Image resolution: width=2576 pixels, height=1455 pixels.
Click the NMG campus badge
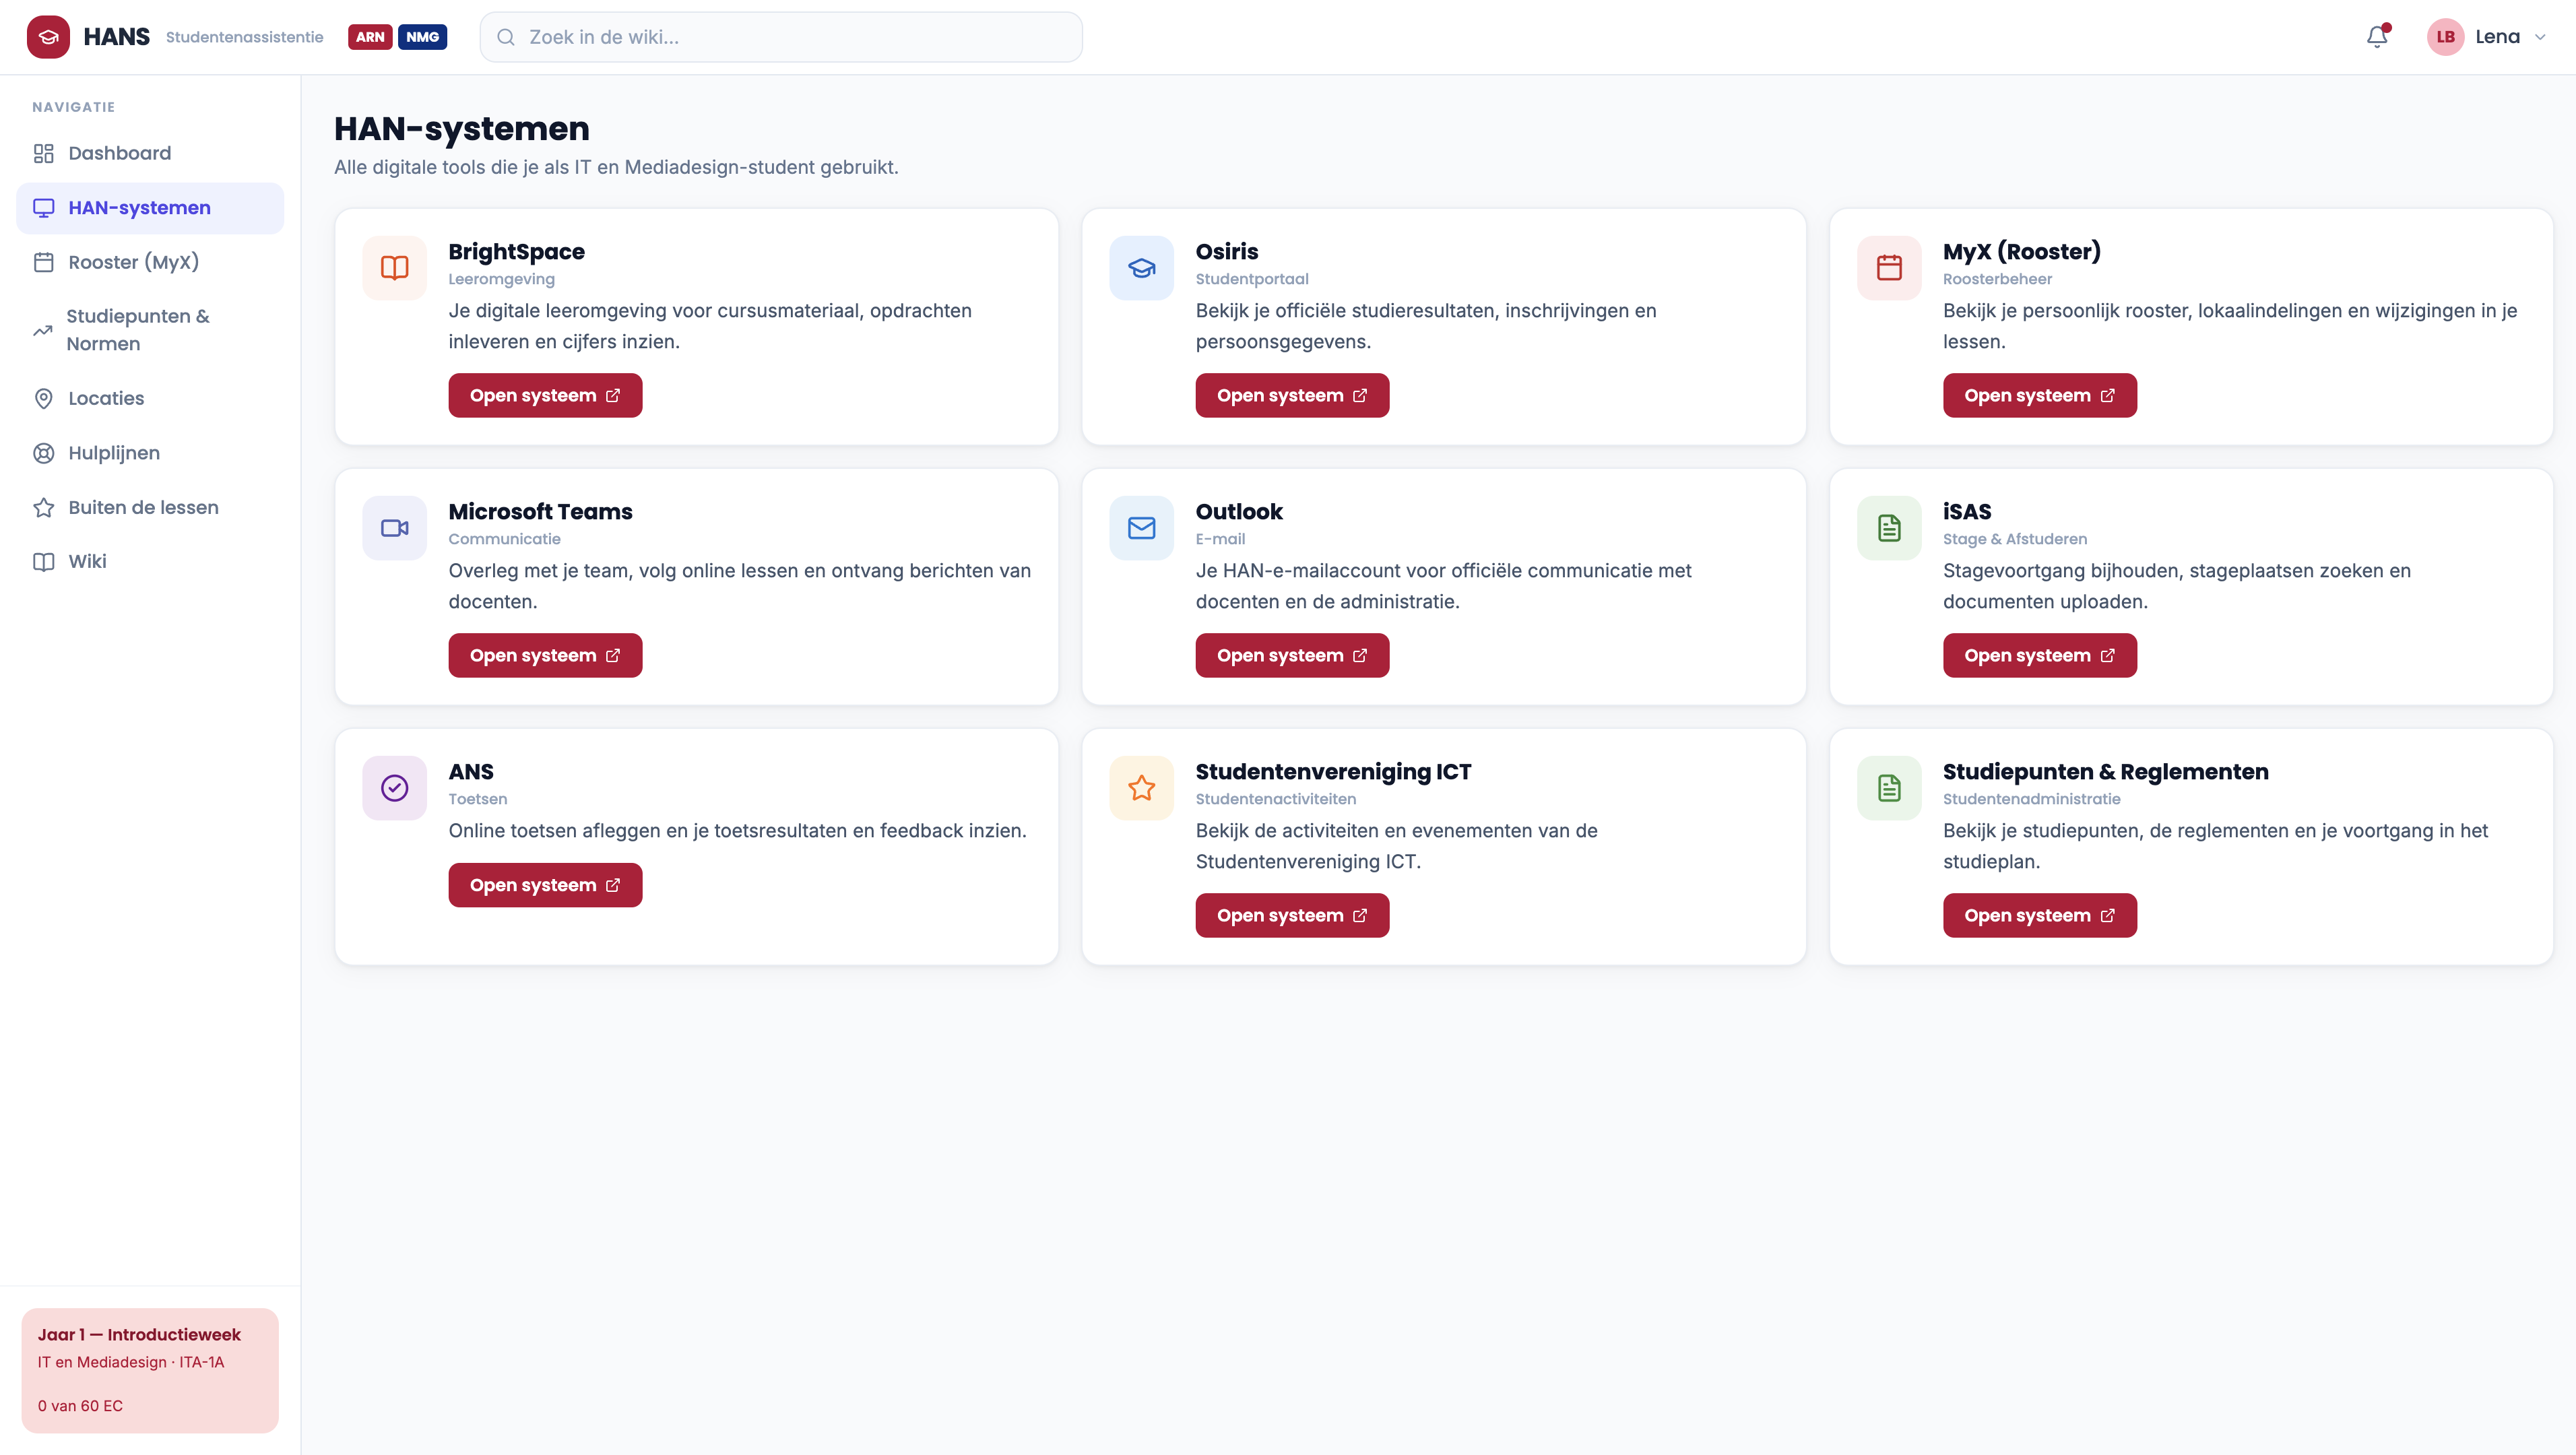[422, 37]
